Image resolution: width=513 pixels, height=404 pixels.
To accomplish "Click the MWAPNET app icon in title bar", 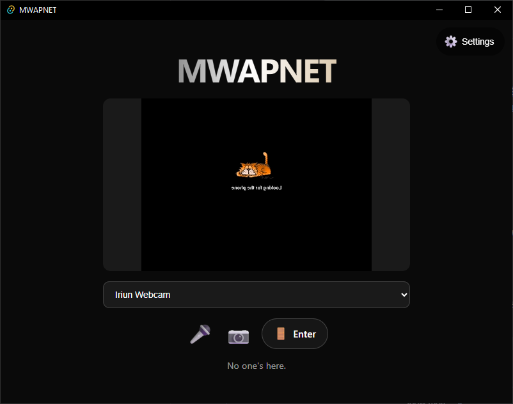I will coord(11,10).
